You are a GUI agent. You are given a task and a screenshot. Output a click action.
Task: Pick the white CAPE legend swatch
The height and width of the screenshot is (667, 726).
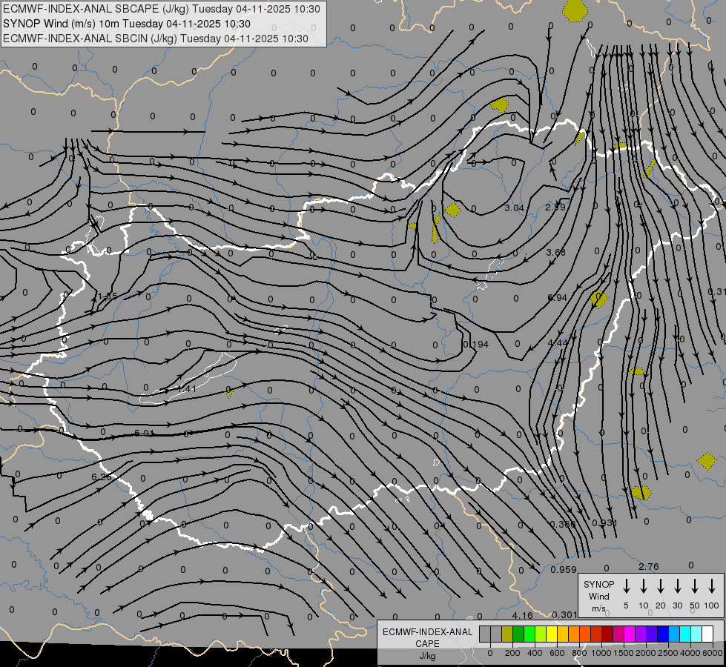pos(707,634)
